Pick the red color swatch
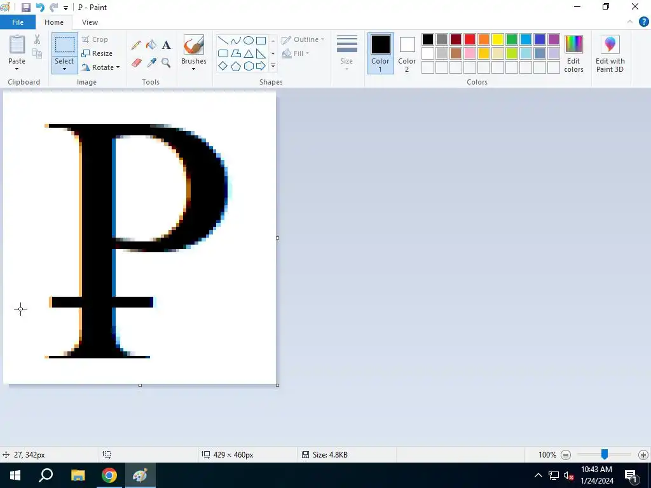 click(x=470, y=39)
